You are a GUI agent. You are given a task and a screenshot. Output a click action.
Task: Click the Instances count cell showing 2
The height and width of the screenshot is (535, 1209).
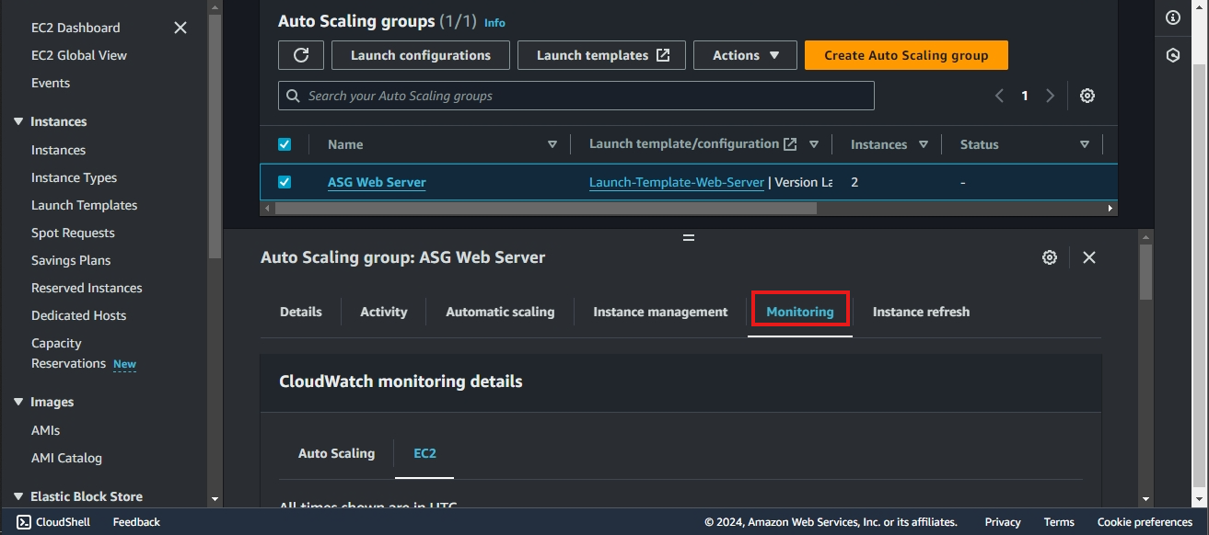tap(854, 182)
